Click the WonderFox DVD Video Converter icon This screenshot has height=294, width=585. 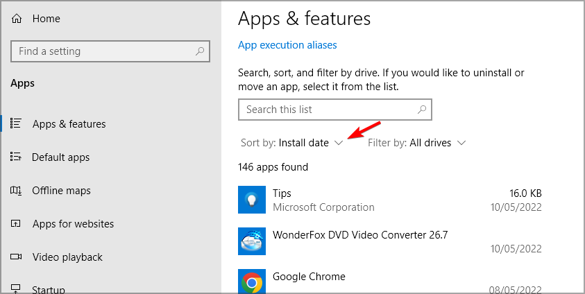pos(251,241)
